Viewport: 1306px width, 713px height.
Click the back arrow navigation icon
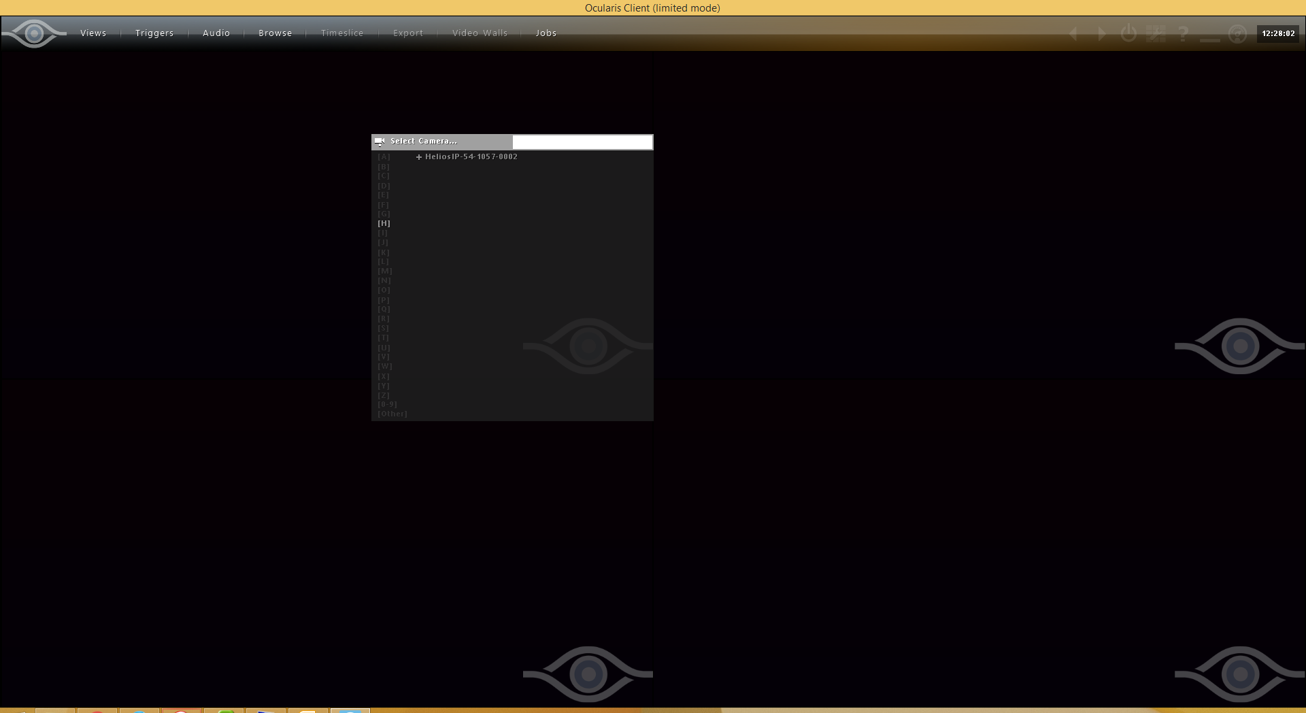[1073, 33]
